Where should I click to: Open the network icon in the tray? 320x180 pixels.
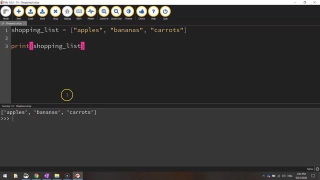click(x=278, y=176)
